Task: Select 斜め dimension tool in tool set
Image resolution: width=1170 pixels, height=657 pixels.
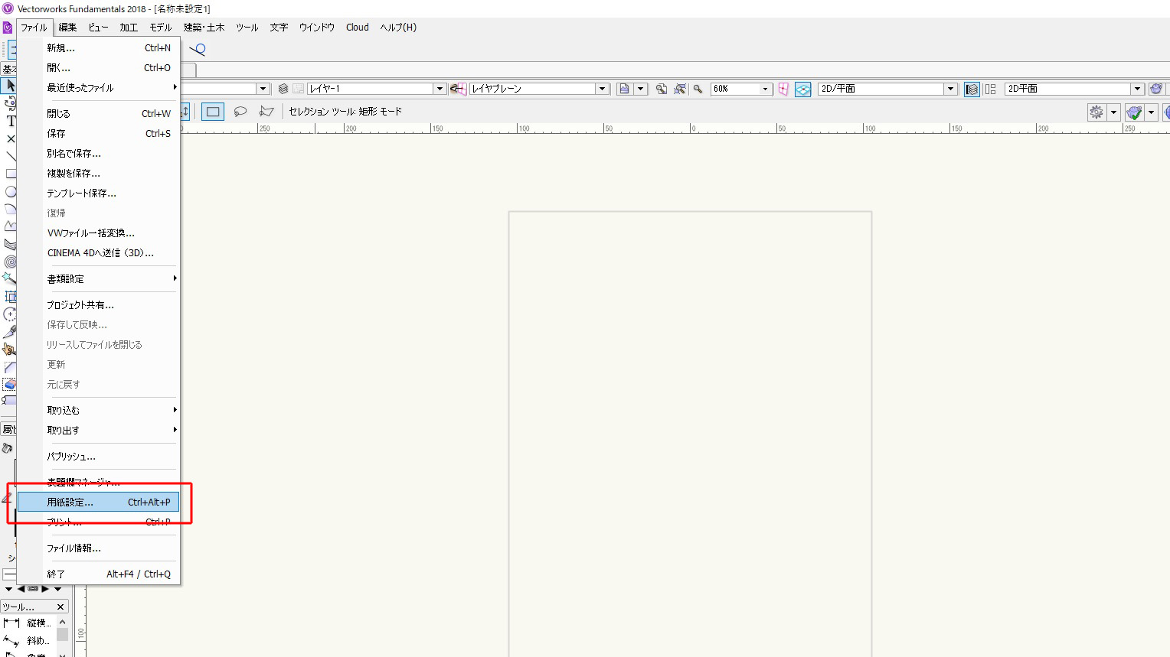Action: 26,640
